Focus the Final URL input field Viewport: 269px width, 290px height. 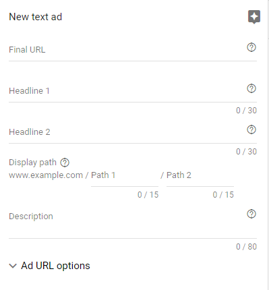click(x=127, y=50)
